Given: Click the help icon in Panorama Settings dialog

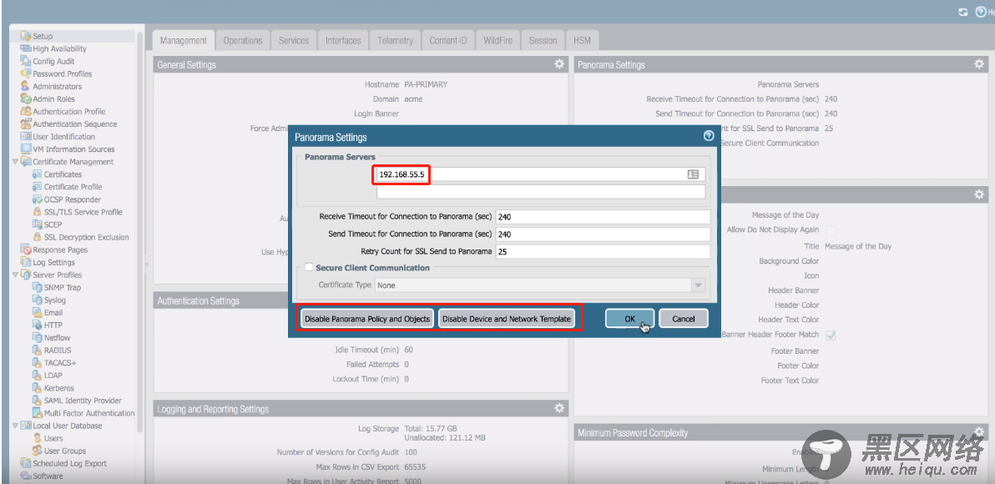Looking at the screenshot, I should click(x=708, y=136).
